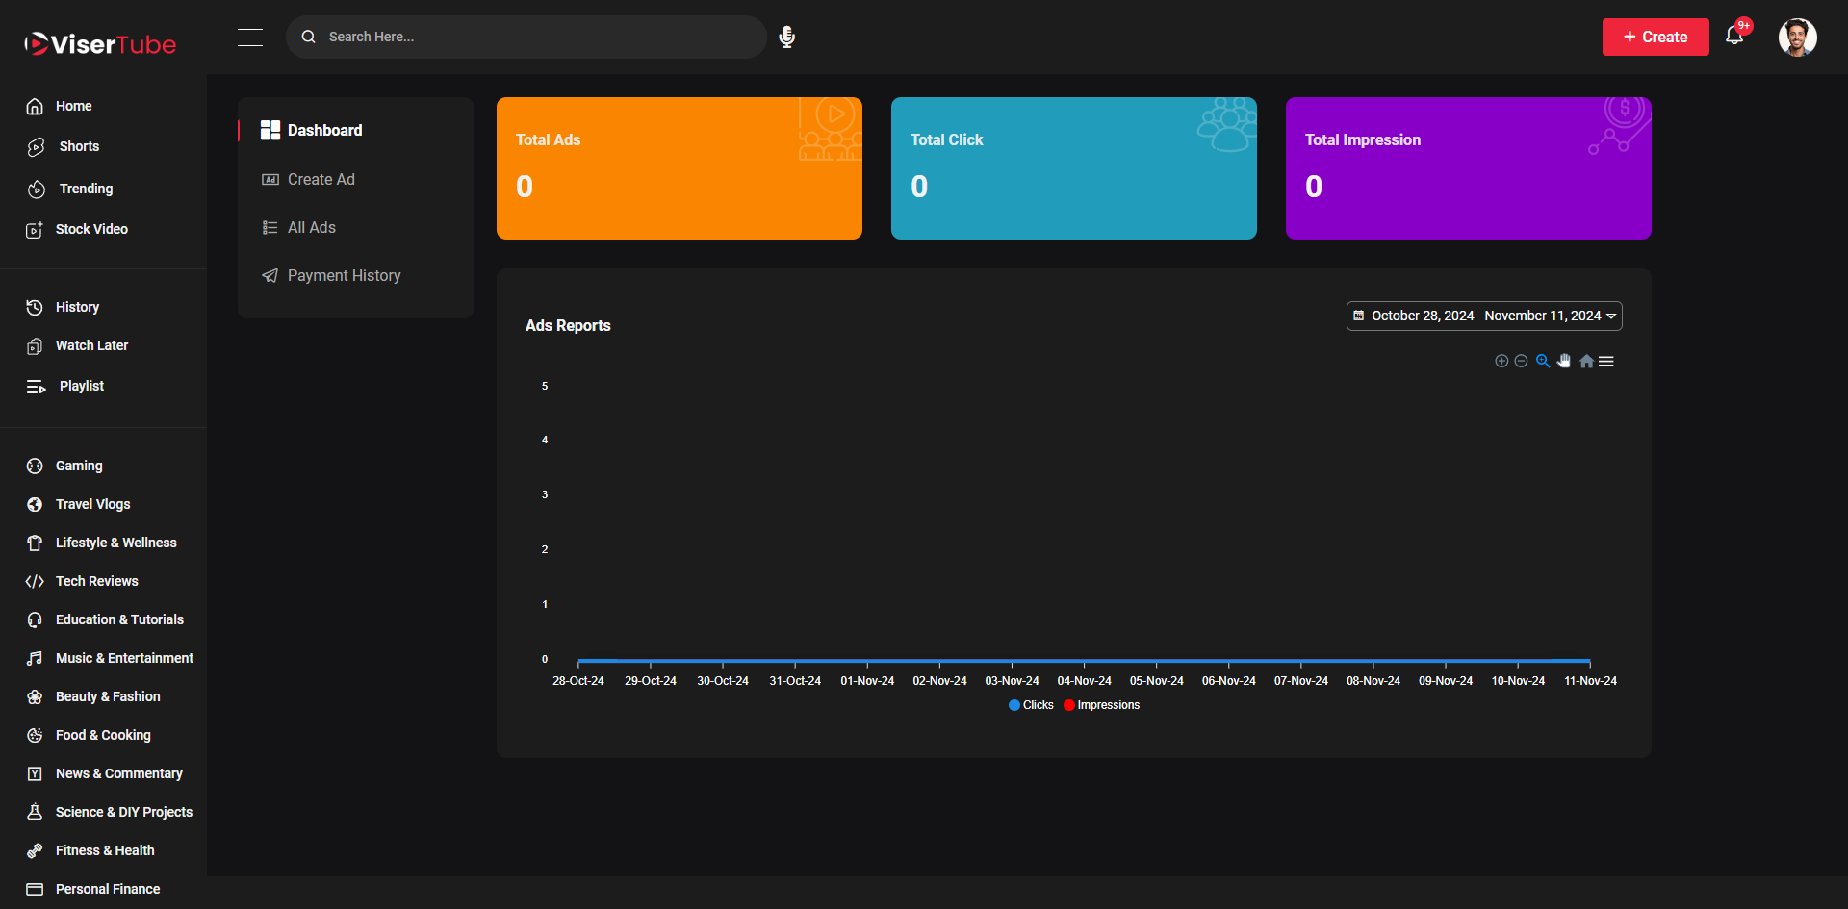
Task: Open notifications via the bell icon
Action: tap(1735, 35)
